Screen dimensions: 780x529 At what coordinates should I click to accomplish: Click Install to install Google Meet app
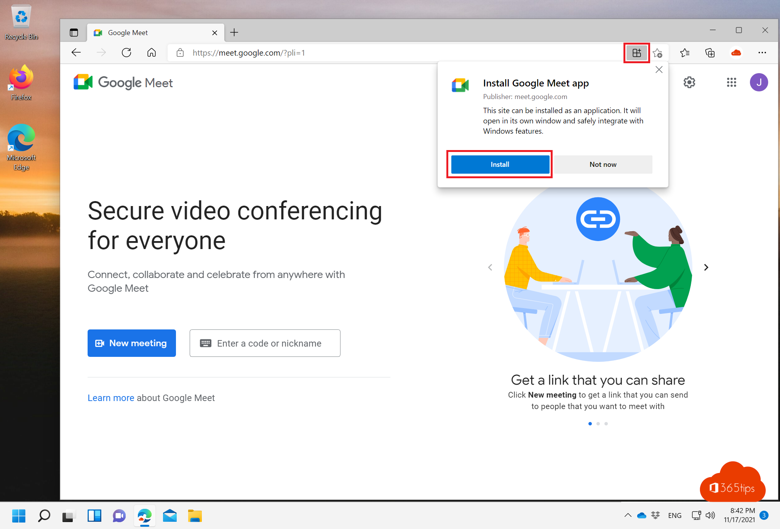pyautogui.click(x=500, y=164)
